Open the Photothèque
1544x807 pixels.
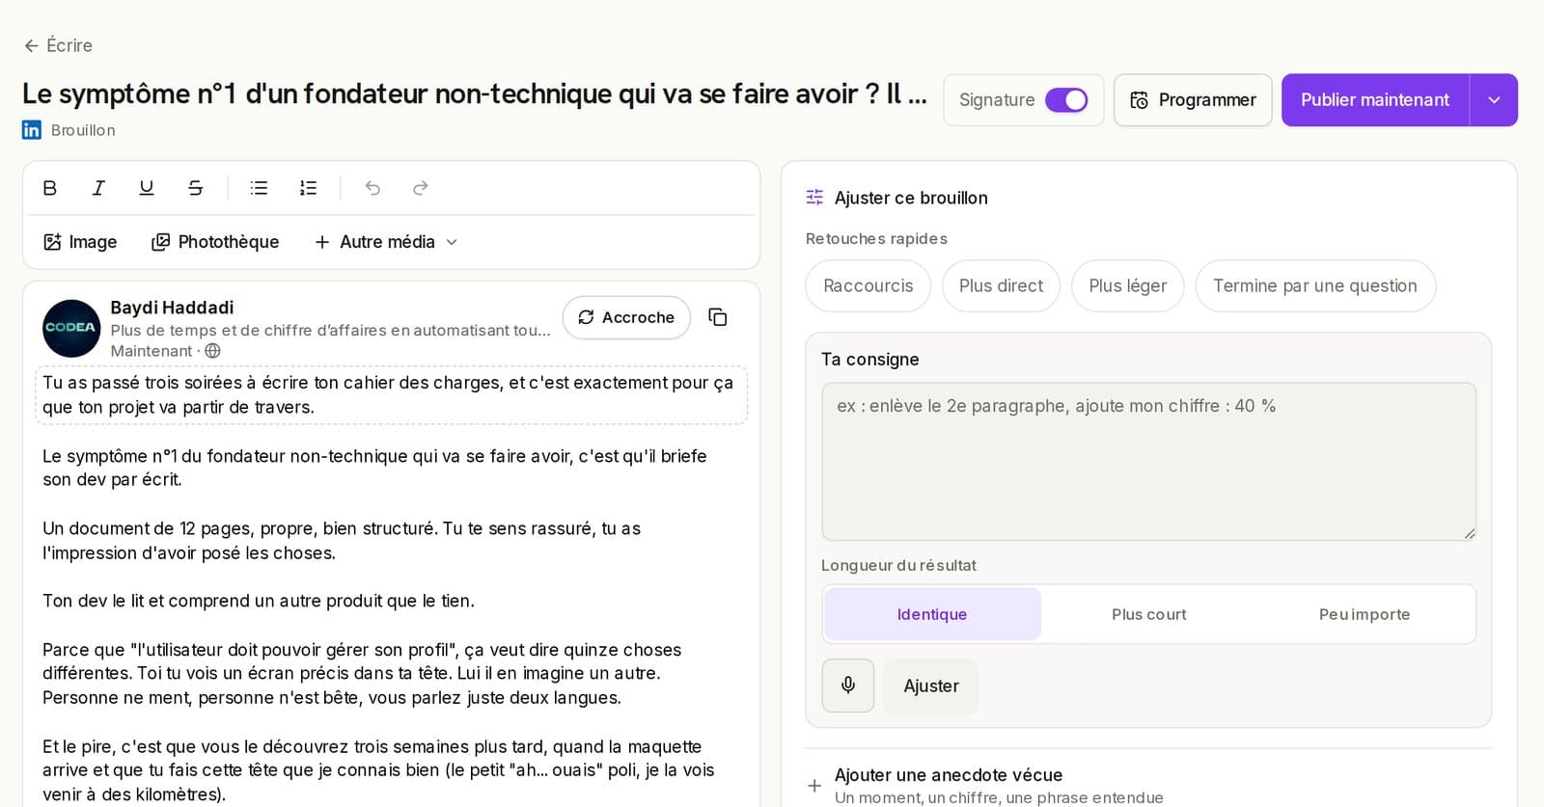point(215,242)
